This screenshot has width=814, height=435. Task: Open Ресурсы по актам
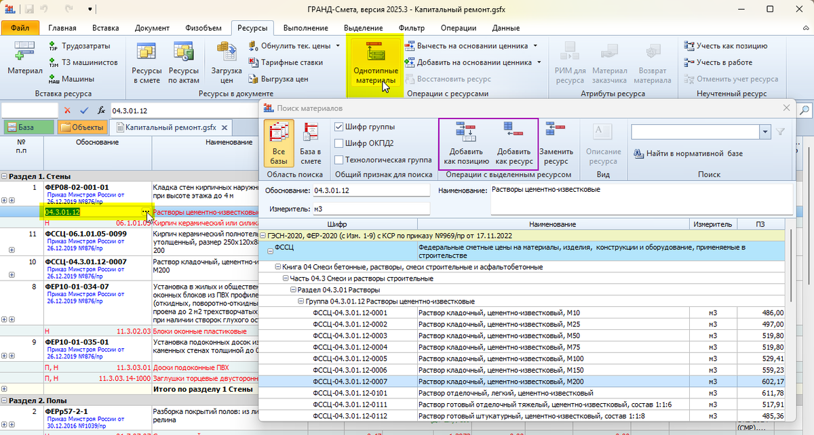pyautogui.click(x=183, y=62)
